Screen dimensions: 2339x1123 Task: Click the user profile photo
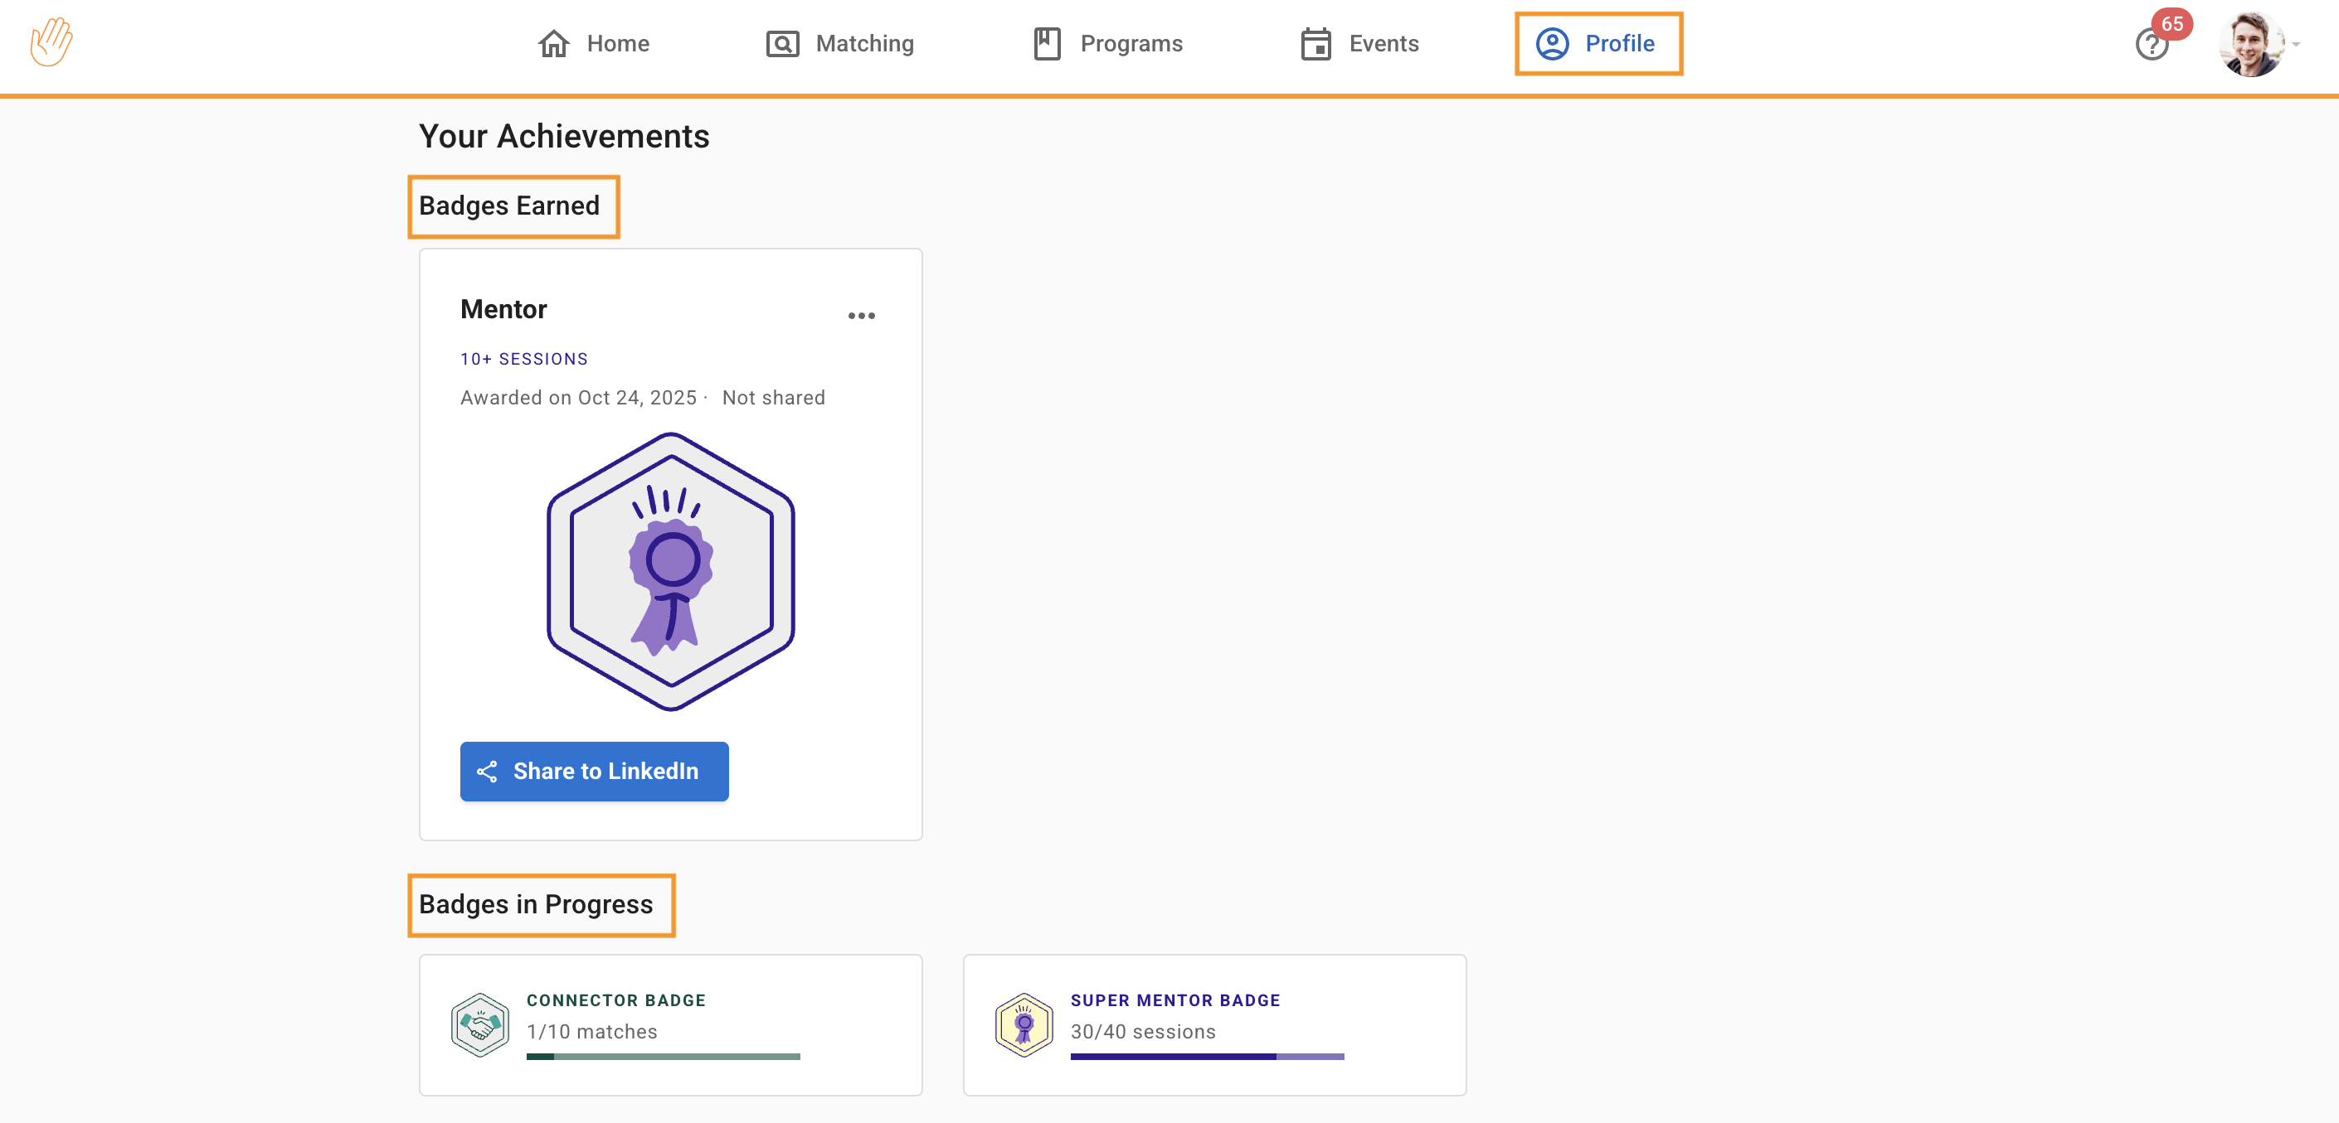click(x=2251, y=45)
